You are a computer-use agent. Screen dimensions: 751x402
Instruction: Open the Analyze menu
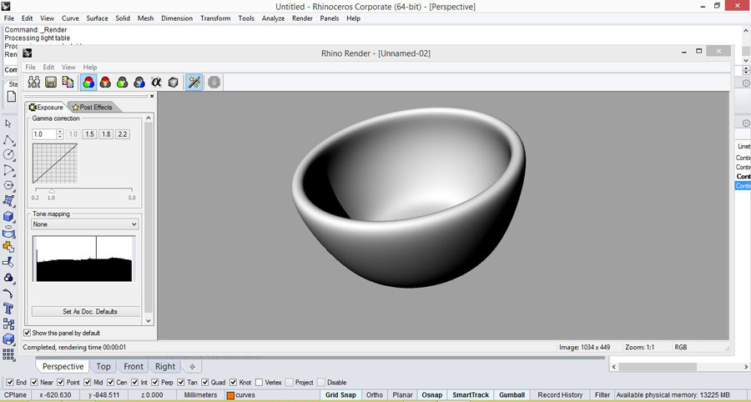(273, 18)
